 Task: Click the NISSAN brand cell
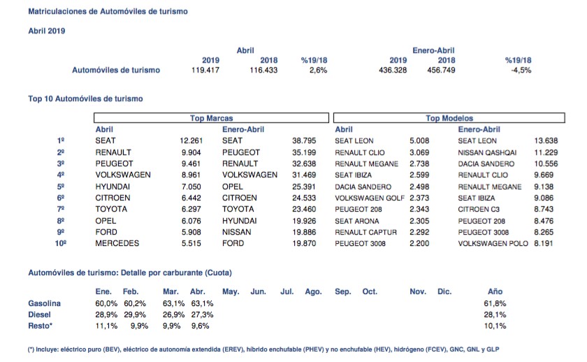[237, 232]
